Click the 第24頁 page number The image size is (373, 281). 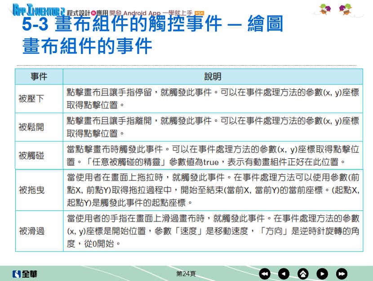186,273
